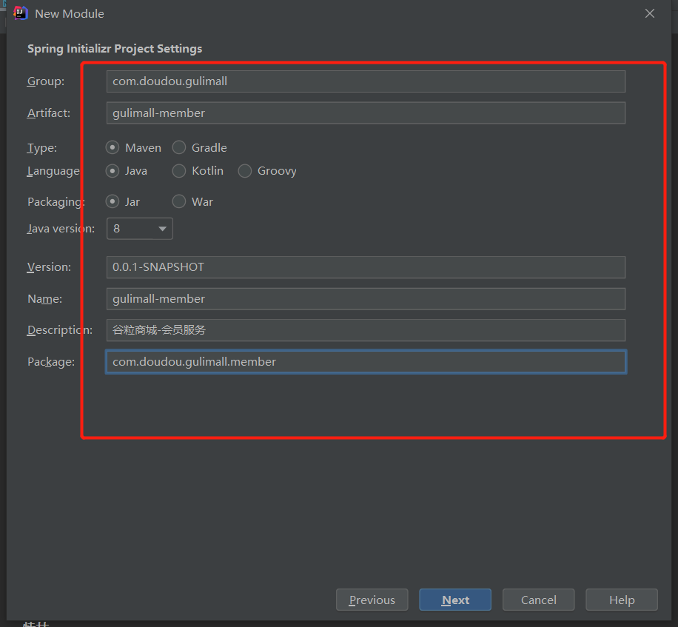Proceed with the Next button
The width and height of the screenshot is (678, 627).
[x=455, y=600]
